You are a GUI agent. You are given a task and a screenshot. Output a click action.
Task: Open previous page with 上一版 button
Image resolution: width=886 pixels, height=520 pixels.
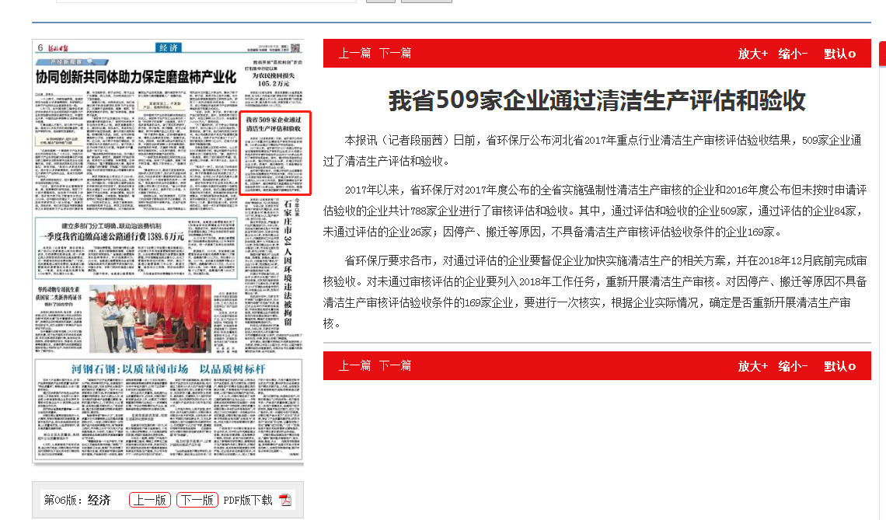coord(150,500)
